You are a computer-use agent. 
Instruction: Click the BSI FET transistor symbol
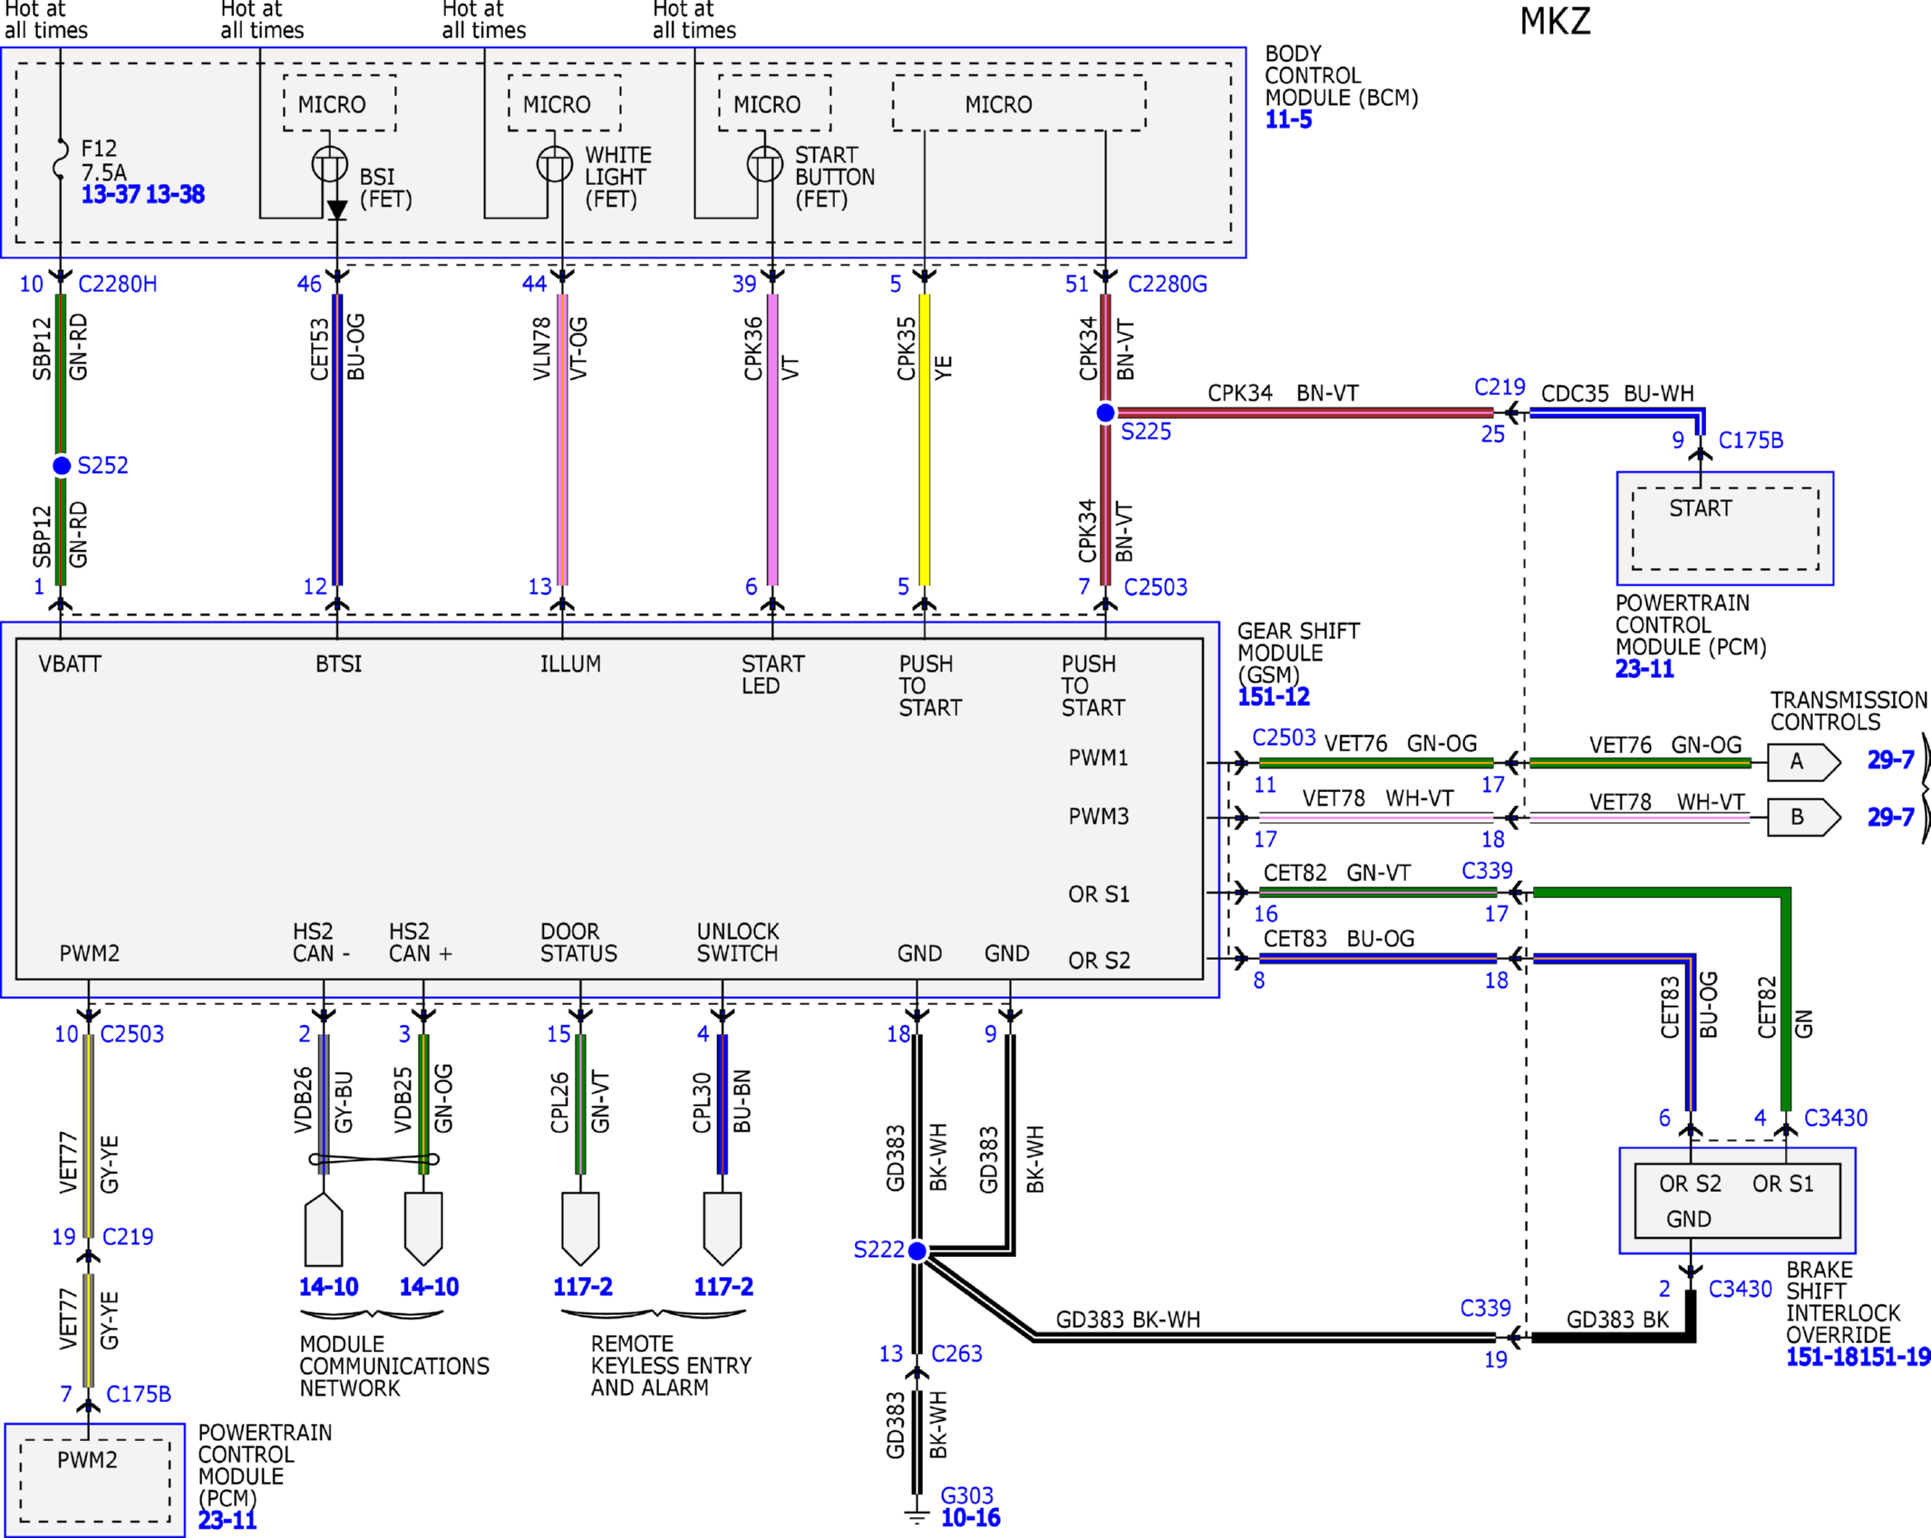tap(330, 164)
